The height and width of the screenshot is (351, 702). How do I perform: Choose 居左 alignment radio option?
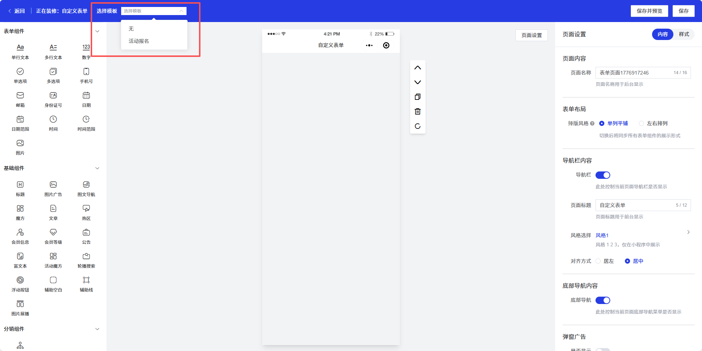605,261
